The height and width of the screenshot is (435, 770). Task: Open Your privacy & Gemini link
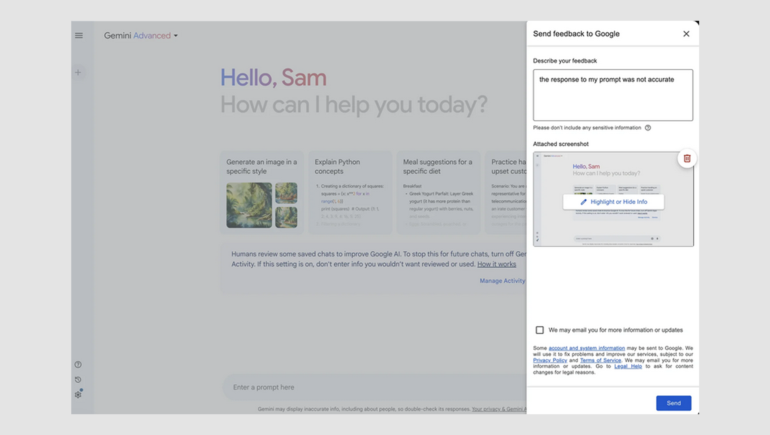(x=499, y=409)
